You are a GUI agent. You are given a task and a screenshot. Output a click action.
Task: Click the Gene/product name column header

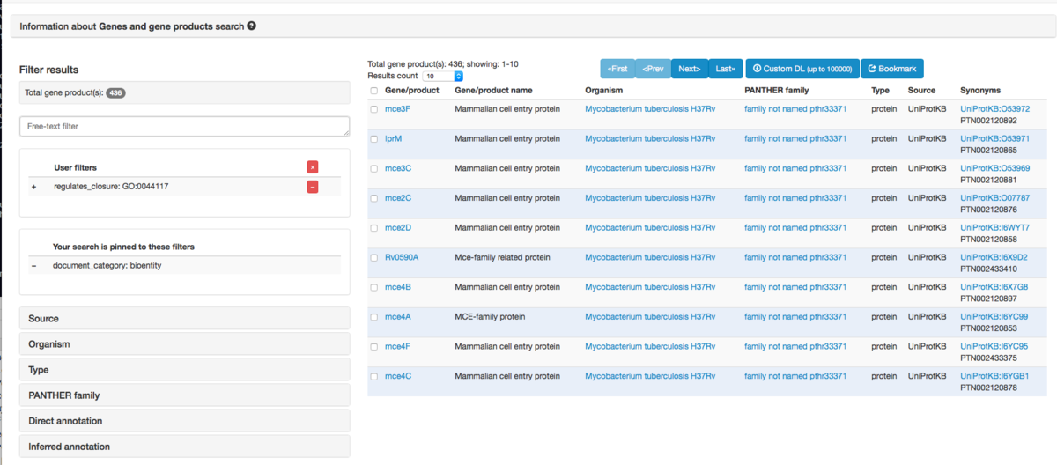point(493,91)
